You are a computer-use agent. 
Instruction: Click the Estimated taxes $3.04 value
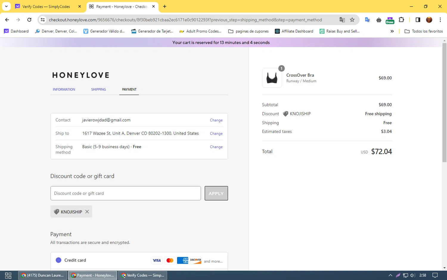tap(386, 131)
